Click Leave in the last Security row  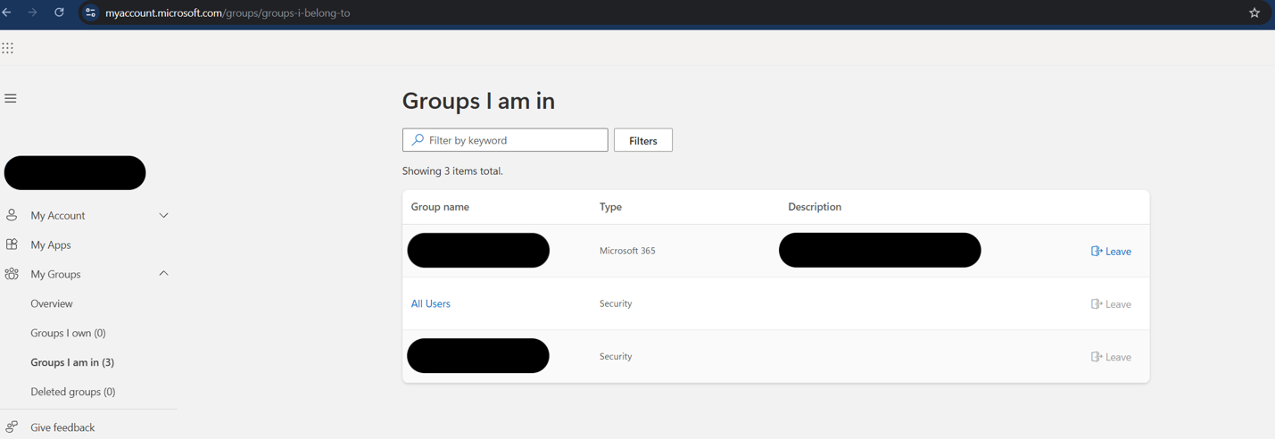point(1111,357)
